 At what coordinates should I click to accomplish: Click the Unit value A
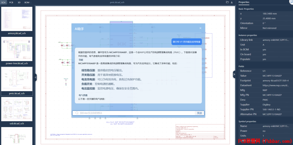[x=263, y=45]
